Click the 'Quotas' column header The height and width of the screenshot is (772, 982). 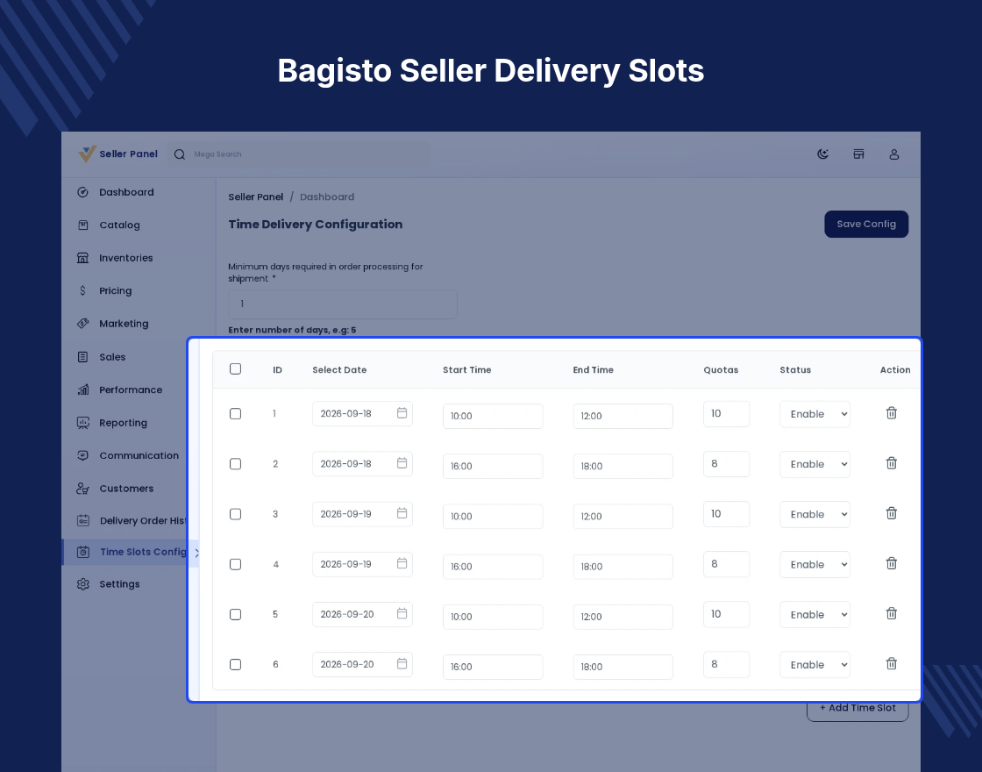point(721,369)
